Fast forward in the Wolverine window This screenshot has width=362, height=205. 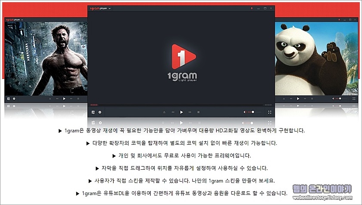(71, 98)
